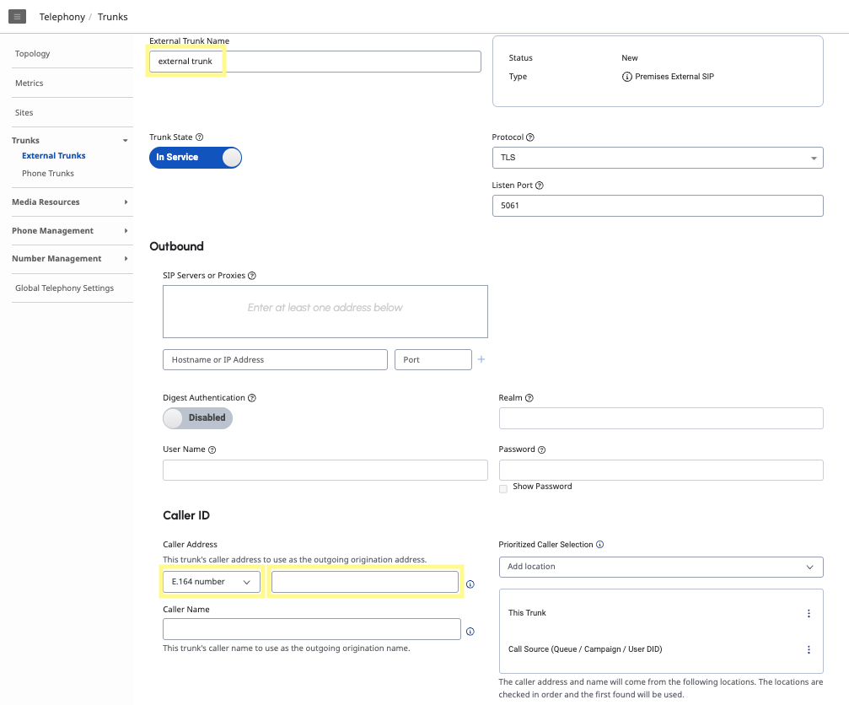Click the plus icon to add SIP server
This screenshot has width=849, height=705.
coord(481,359)
